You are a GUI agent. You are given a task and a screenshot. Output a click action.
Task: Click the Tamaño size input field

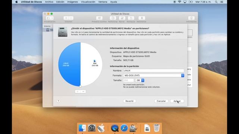[x=128, y=80]
